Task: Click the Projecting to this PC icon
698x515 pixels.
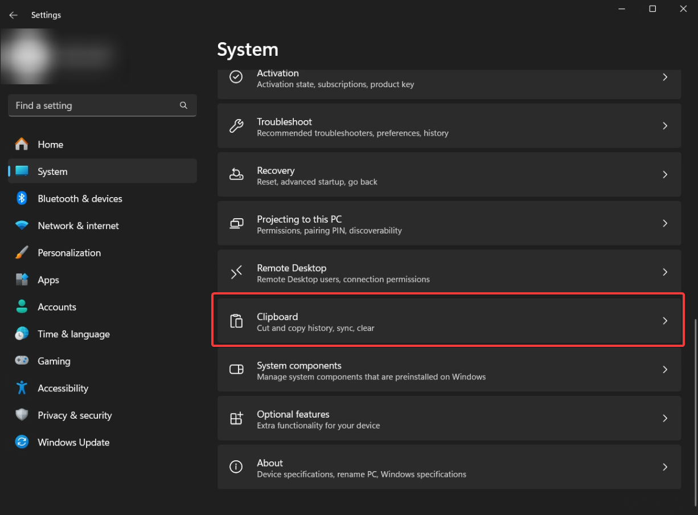Action: point(236,223)
